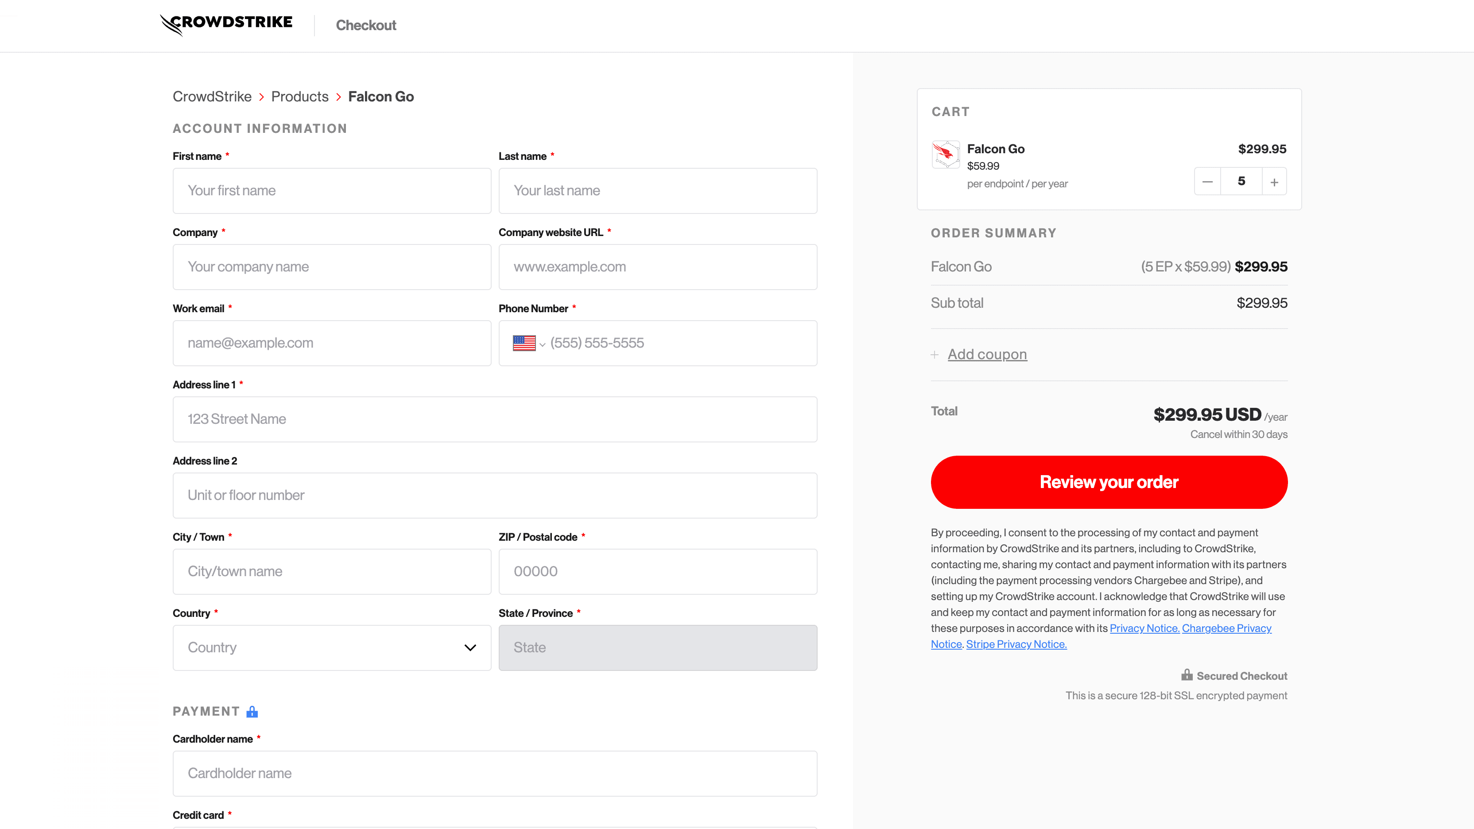Image resolution: width=1474 pixels, height=829 pixels.
Task: Open the Country dropdown
Action: 332,647
